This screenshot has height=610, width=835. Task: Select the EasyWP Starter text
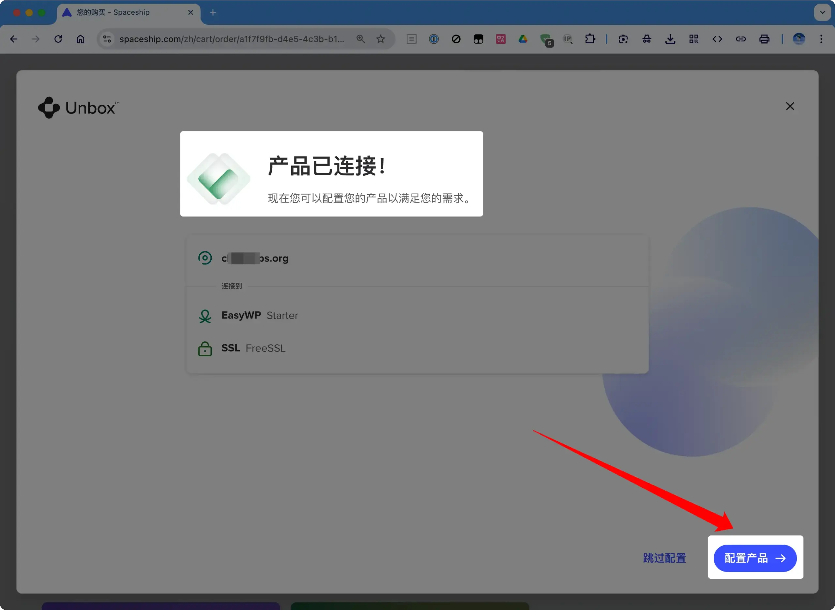[x=260, y=315]
